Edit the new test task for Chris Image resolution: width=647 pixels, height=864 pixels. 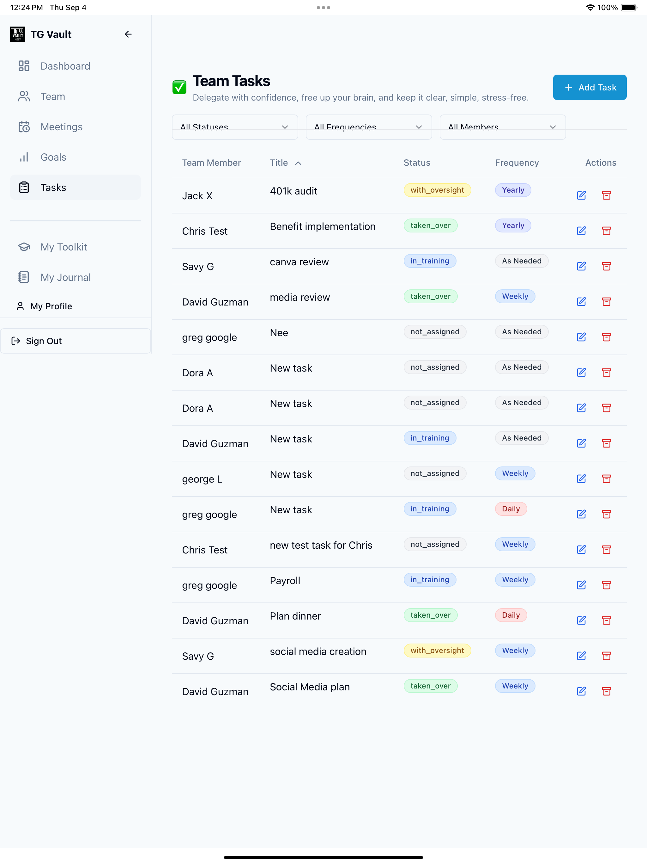[581, 550]
